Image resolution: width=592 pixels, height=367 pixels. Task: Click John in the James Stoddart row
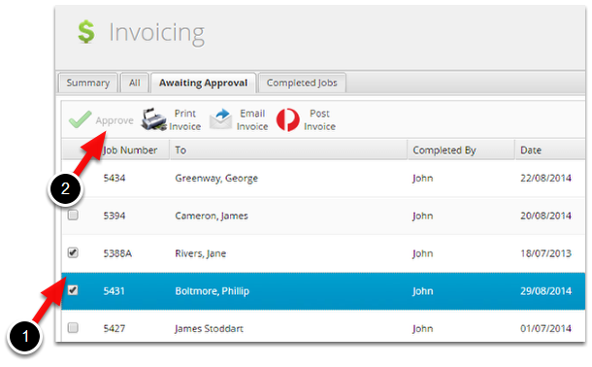[x=422, y=328]
